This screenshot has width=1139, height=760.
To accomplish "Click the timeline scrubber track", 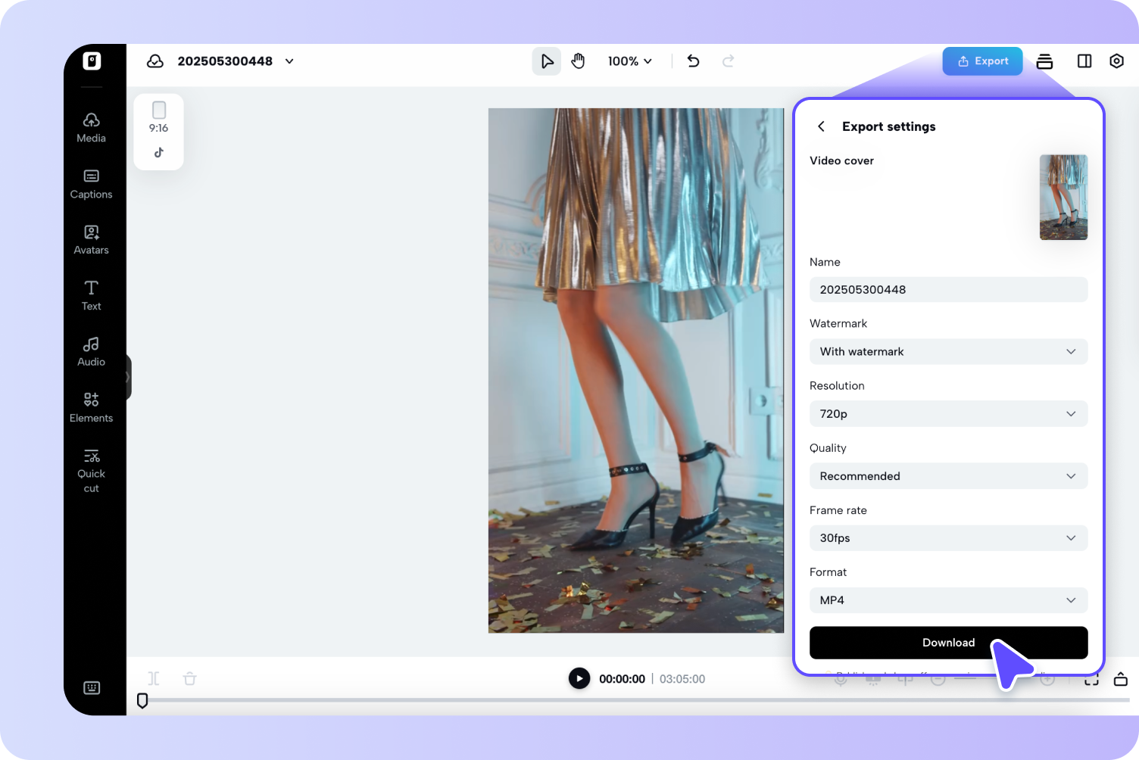I will (636, 700).
